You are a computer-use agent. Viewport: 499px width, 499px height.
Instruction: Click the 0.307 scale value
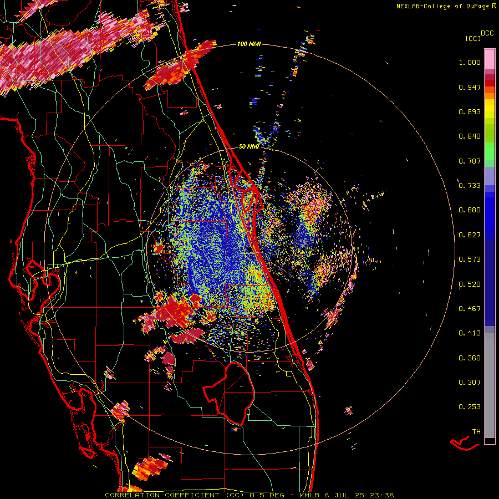click(470, 383)
